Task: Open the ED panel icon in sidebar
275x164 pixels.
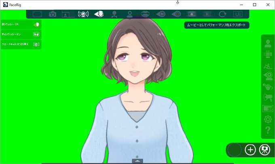Action: point(268,109)
